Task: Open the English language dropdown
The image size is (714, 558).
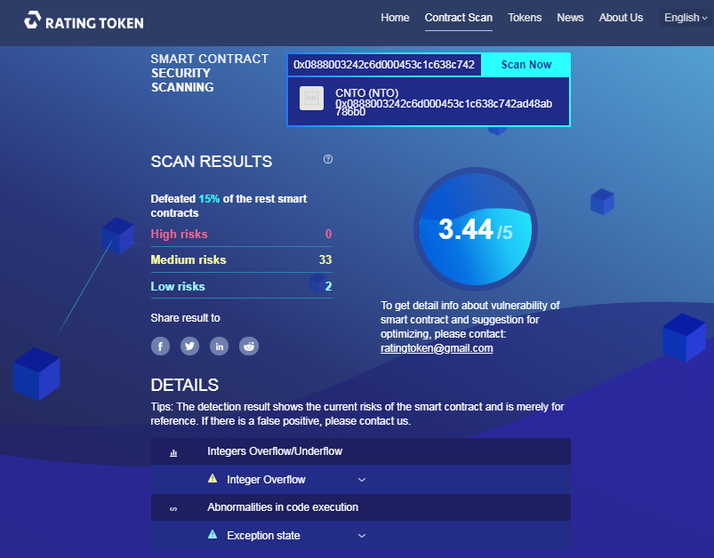Action: pos(686,18)
